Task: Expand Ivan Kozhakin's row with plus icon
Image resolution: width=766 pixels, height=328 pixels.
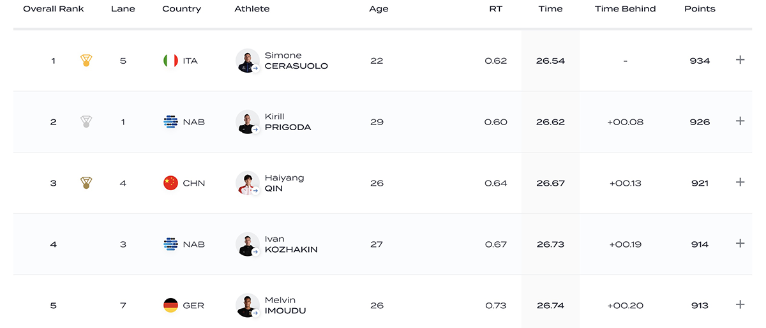Action: (740, 244)
